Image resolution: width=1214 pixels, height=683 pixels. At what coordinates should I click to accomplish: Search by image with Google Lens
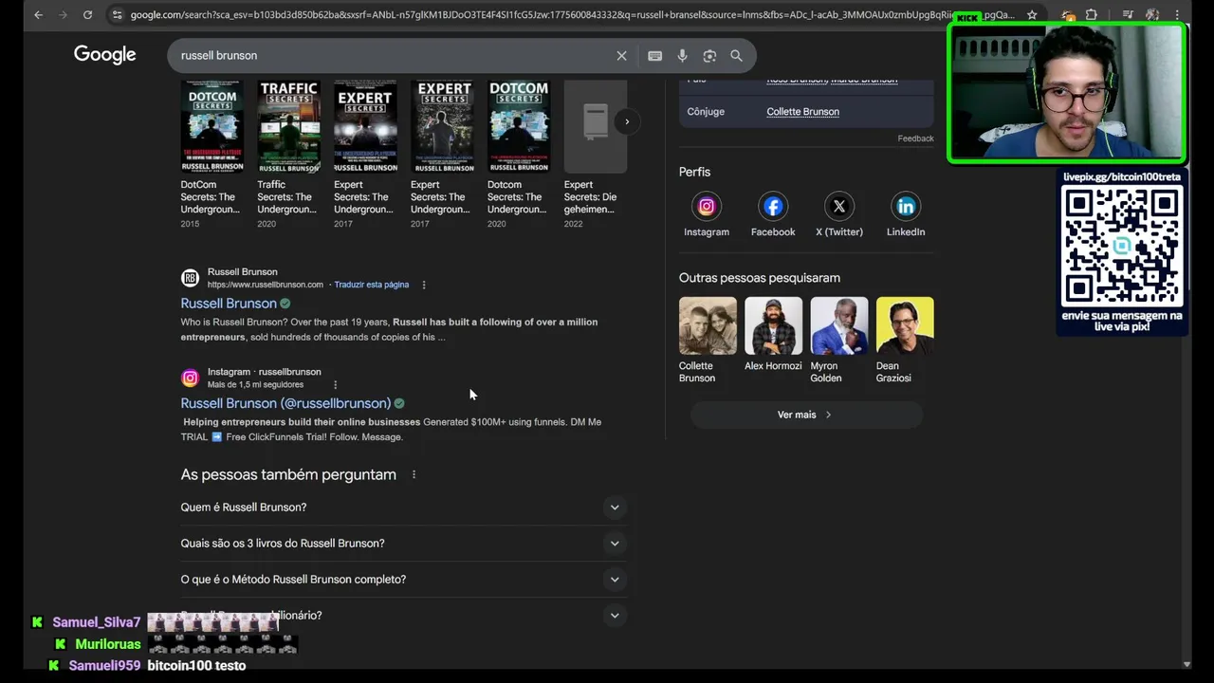pyautogui.click(x=709, y=56)
